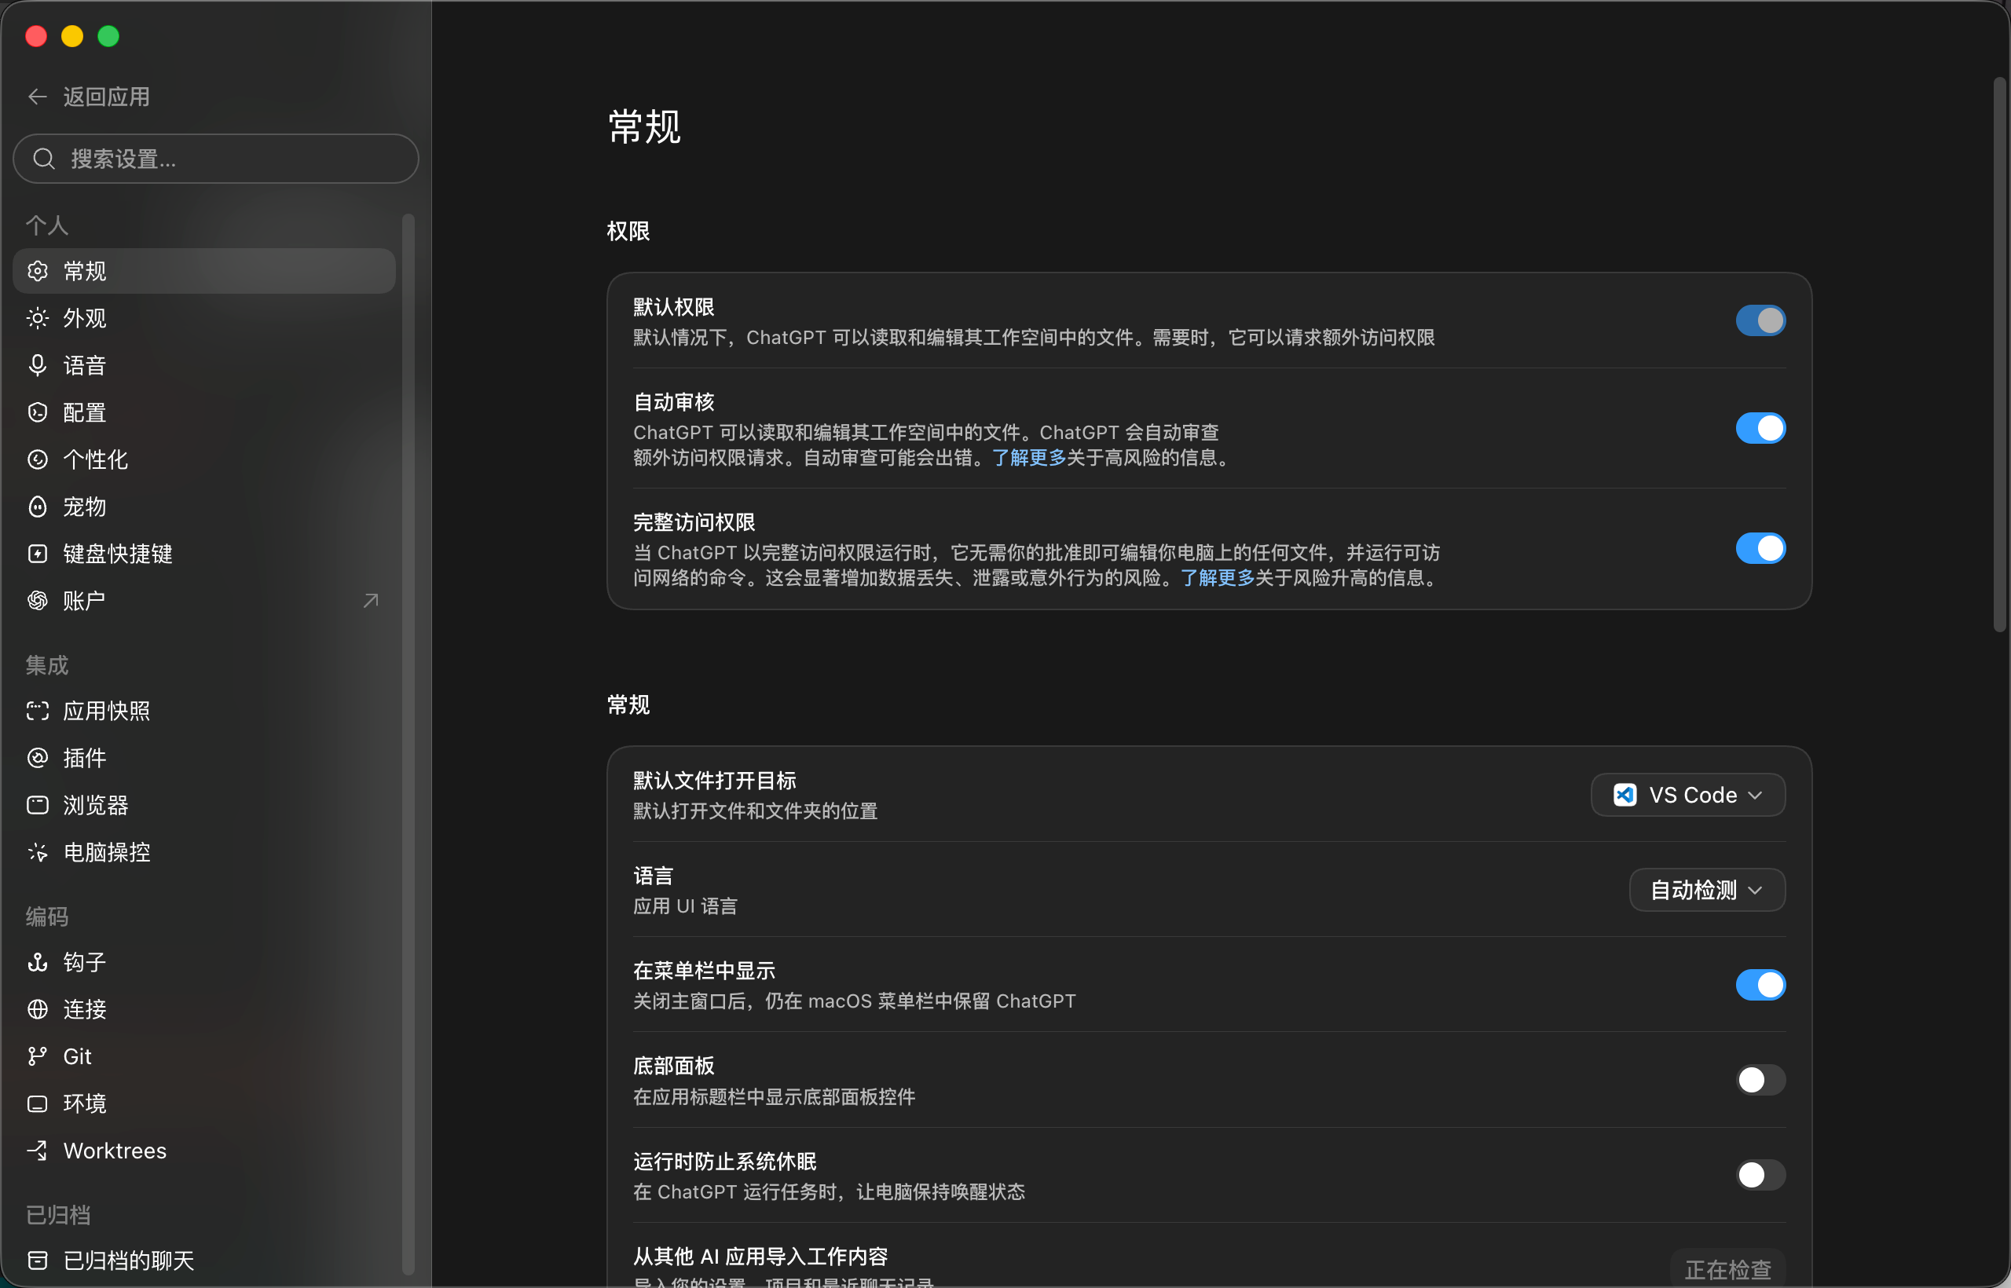
Task: Click the Worktrees icon in sidebar
Action: click(38, 1151)
